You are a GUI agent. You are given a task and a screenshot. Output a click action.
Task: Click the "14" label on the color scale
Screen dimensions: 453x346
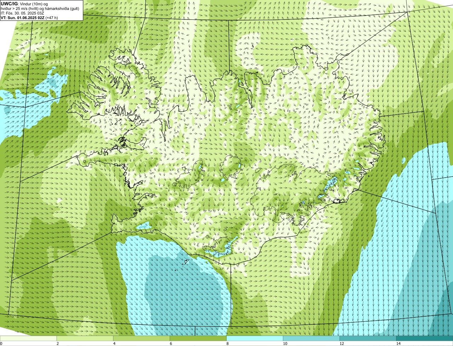point(398,344)
